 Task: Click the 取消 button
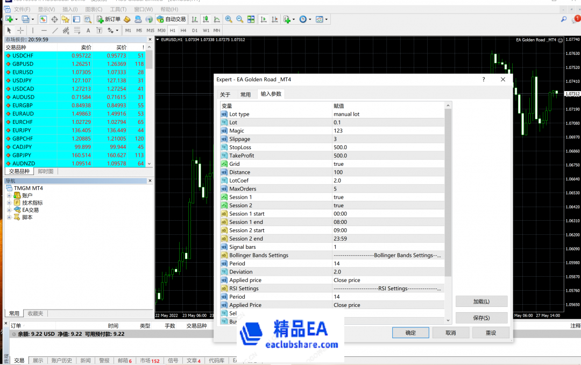coord(451,333)
